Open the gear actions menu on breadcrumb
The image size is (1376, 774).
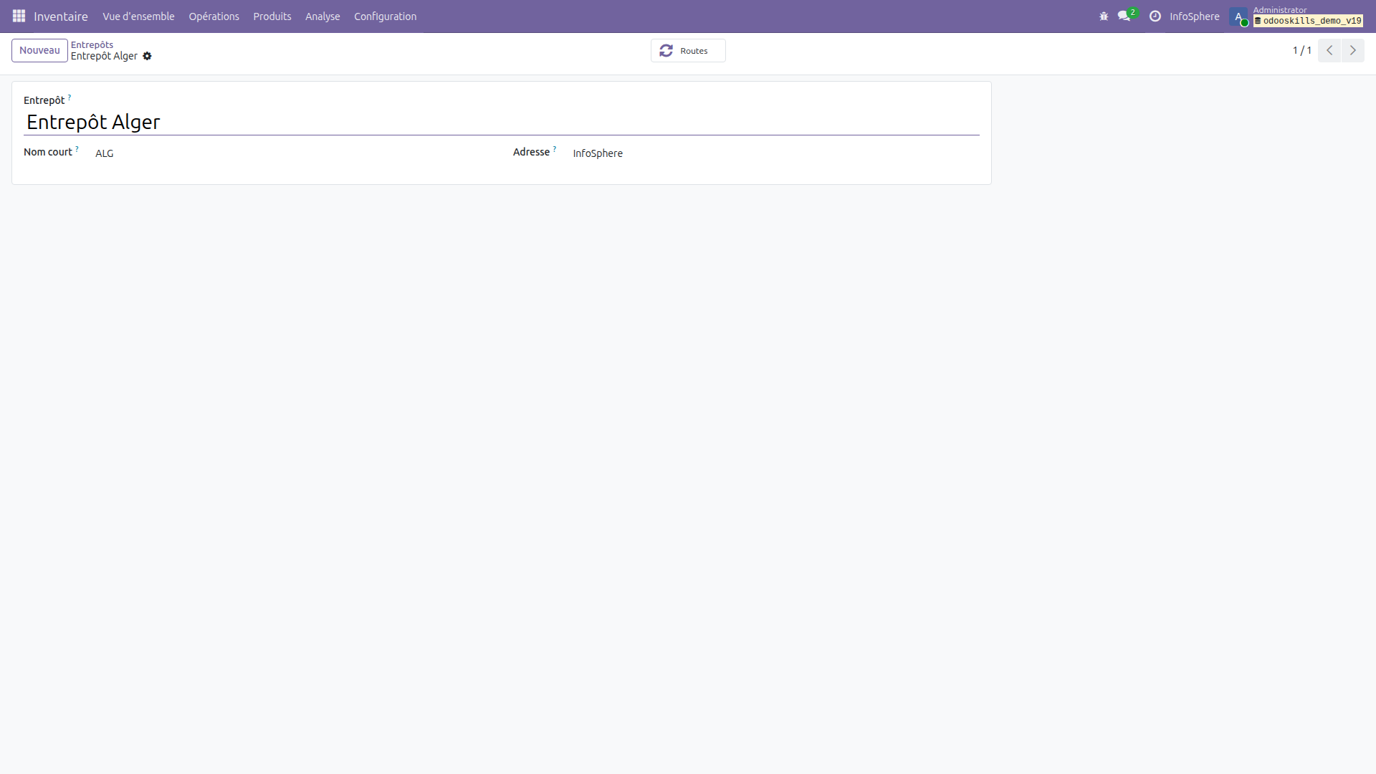pos(148,56)
